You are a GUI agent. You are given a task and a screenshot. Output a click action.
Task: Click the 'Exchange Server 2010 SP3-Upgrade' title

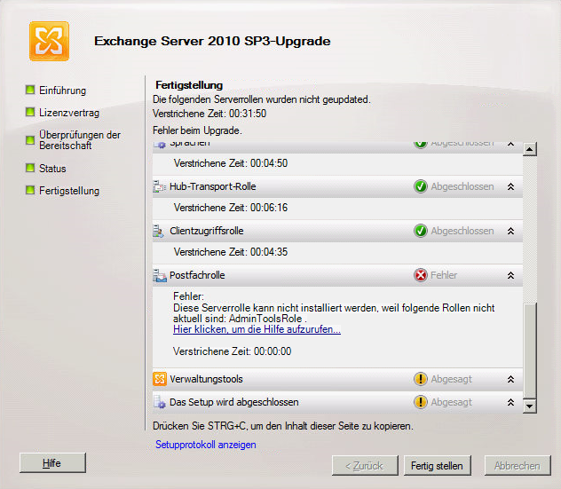pyautogui.click(x=212, y=41)
